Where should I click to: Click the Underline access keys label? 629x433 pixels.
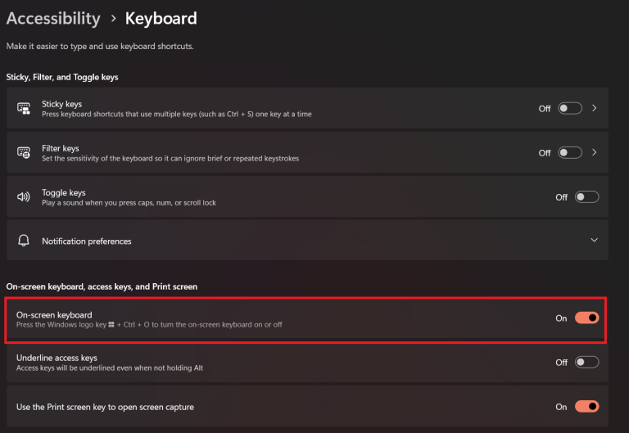[57, 358]
